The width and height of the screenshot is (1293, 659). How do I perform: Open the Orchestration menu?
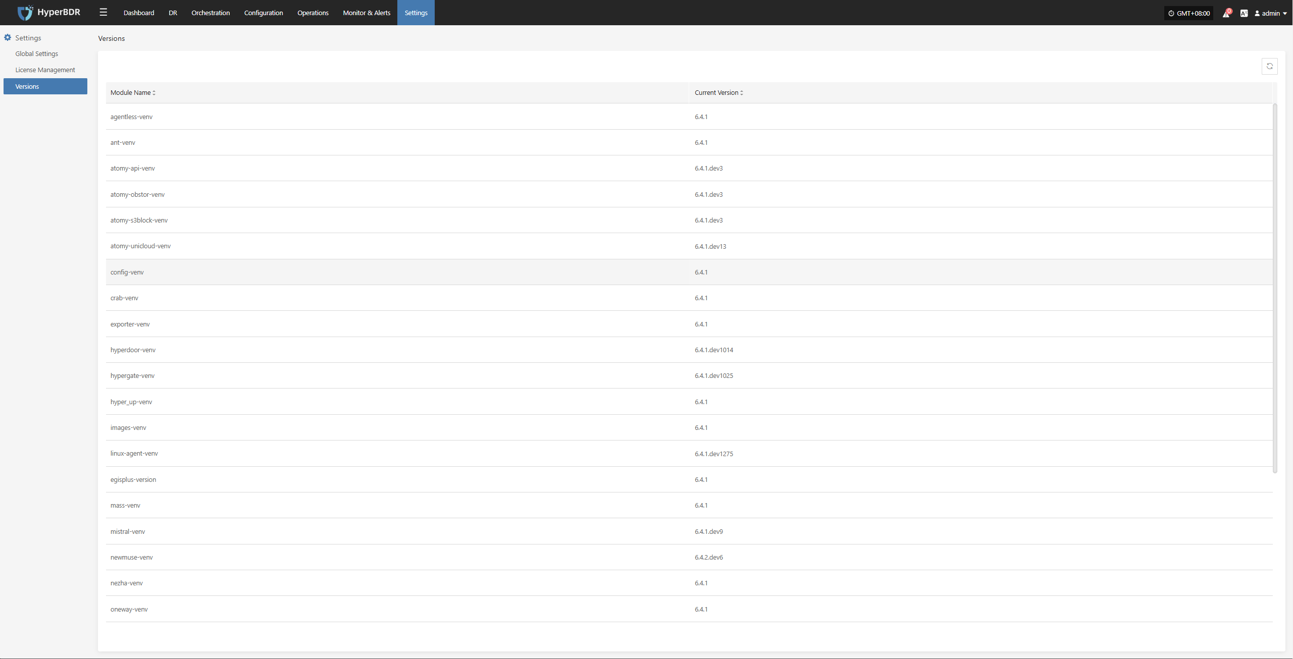point(211,13)
